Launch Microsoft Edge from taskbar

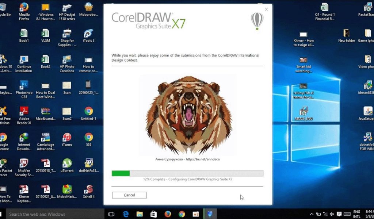click(126, 214)
